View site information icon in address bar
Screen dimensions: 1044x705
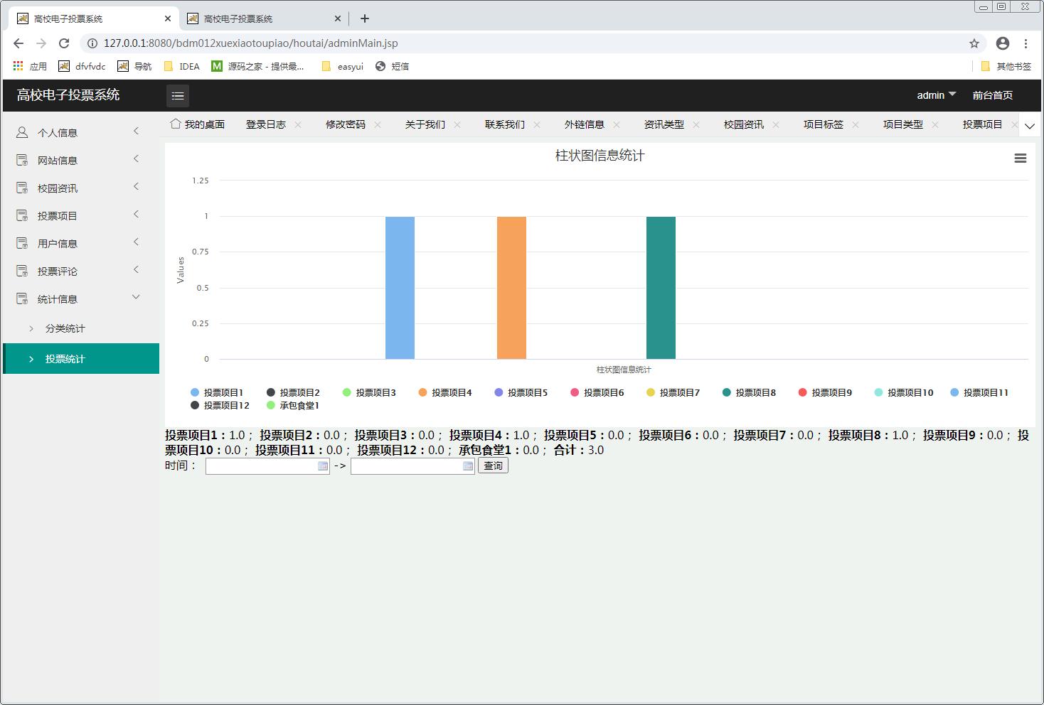(92, 43)
